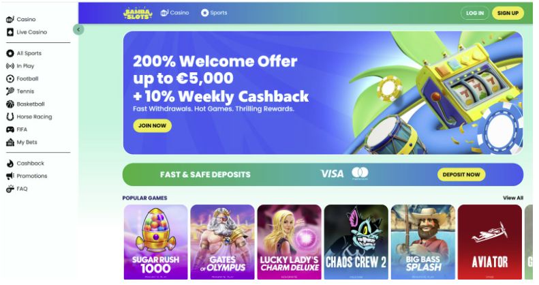The image size is (539, 285).
Task: Switch to the Sports tab in header
Action: [x=214, y=13]
